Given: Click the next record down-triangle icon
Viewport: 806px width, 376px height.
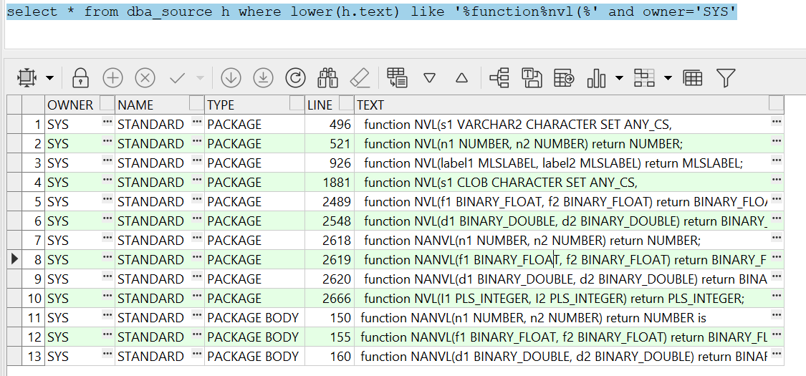Looking at the screenshot, I should pyautogui.click(x=430, y=78).
